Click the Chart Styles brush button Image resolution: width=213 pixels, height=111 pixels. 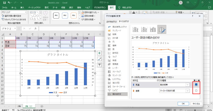click(x=99, y=59)
